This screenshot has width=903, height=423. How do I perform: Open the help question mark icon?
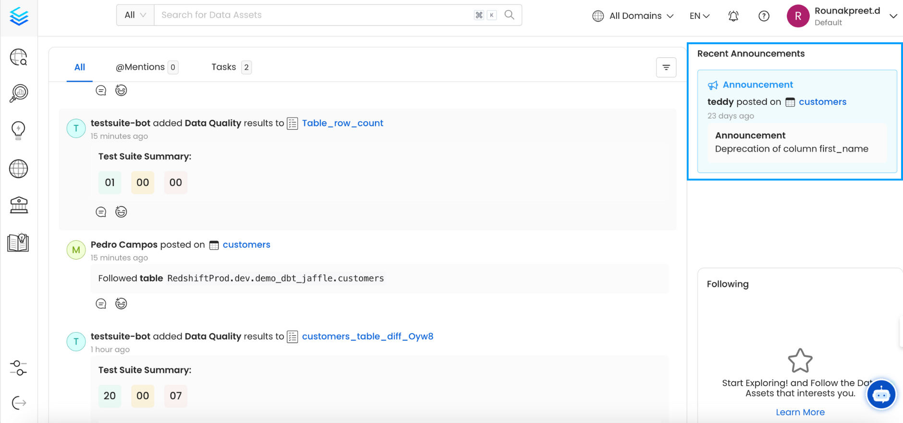tap(764, 16)
